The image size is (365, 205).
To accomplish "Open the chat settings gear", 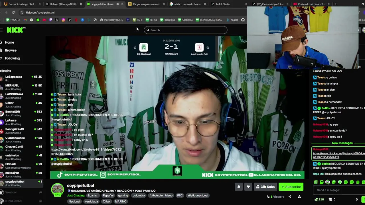I will coord(356,200).
